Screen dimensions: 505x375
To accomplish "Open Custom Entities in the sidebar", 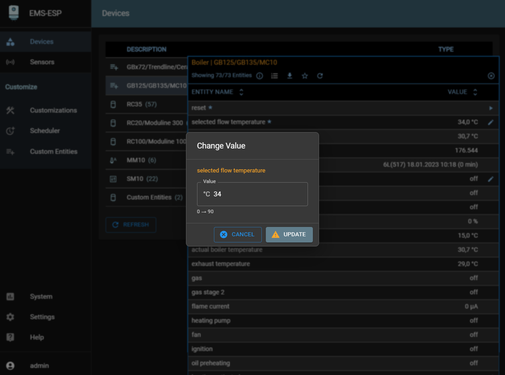I will pyautogui.click(x=53, y=152).
